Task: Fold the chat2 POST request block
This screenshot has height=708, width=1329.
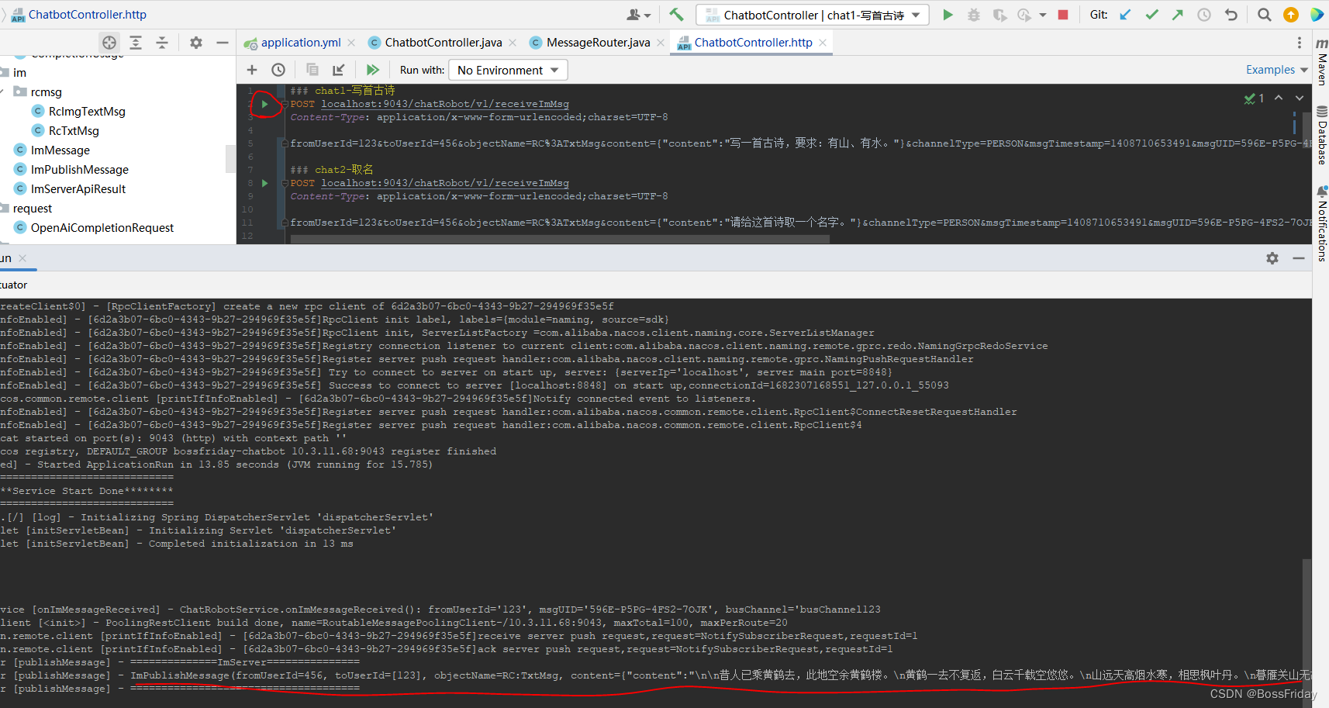Action: pos(285,183)
